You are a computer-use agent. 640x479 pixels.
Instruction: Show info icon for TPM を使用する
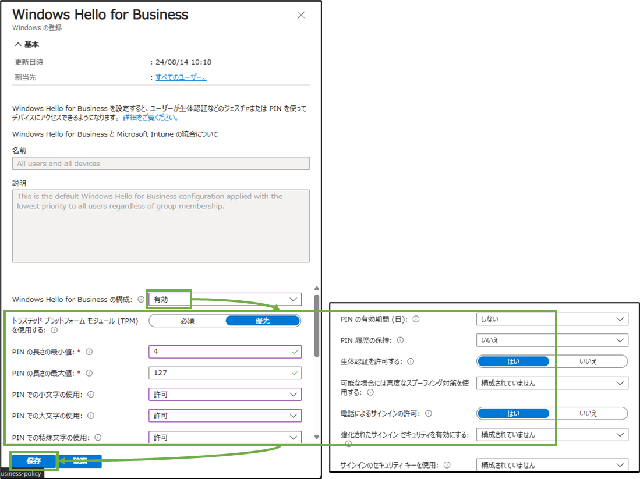pos(54,330)
